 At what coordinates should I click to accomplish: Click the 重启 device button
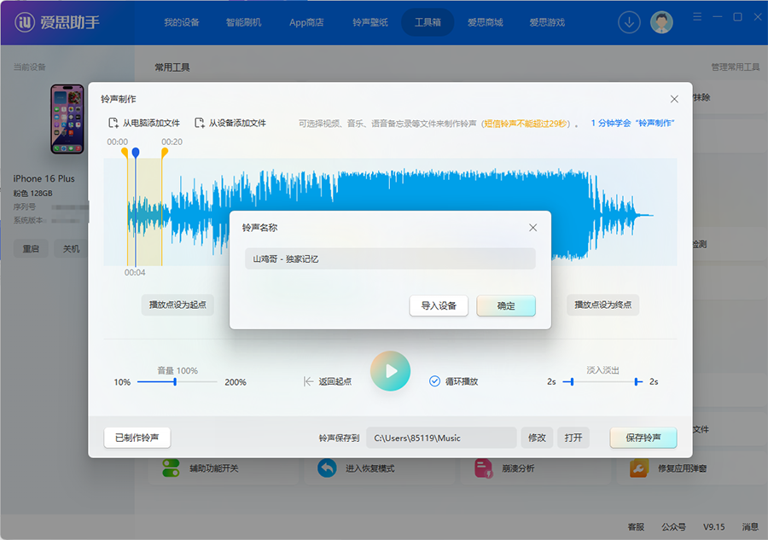point(31,249)
